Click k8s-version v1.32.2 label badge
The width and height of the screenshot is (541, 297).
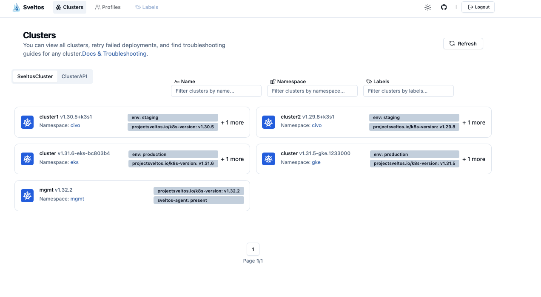[x=199, y=191]
